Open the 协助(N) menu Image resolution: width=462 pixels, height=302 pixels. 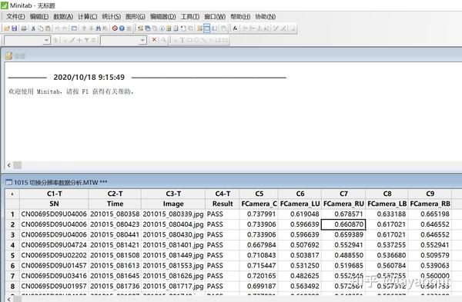(265, 17)
